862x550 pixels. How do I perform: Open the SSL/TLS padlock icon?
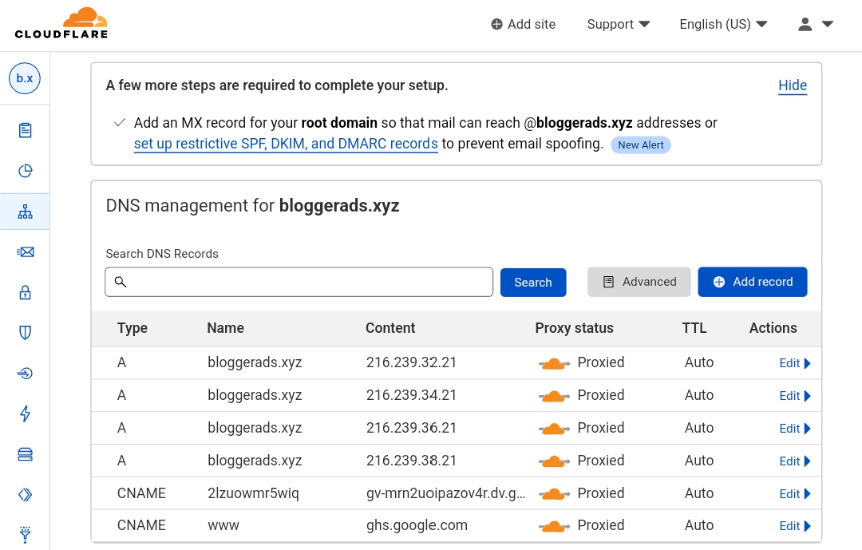[26, 293]
